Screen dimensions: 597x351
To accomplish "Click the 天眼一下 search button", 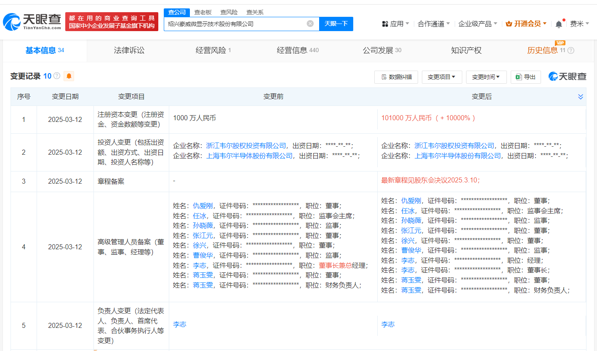I will coord(336,24).
